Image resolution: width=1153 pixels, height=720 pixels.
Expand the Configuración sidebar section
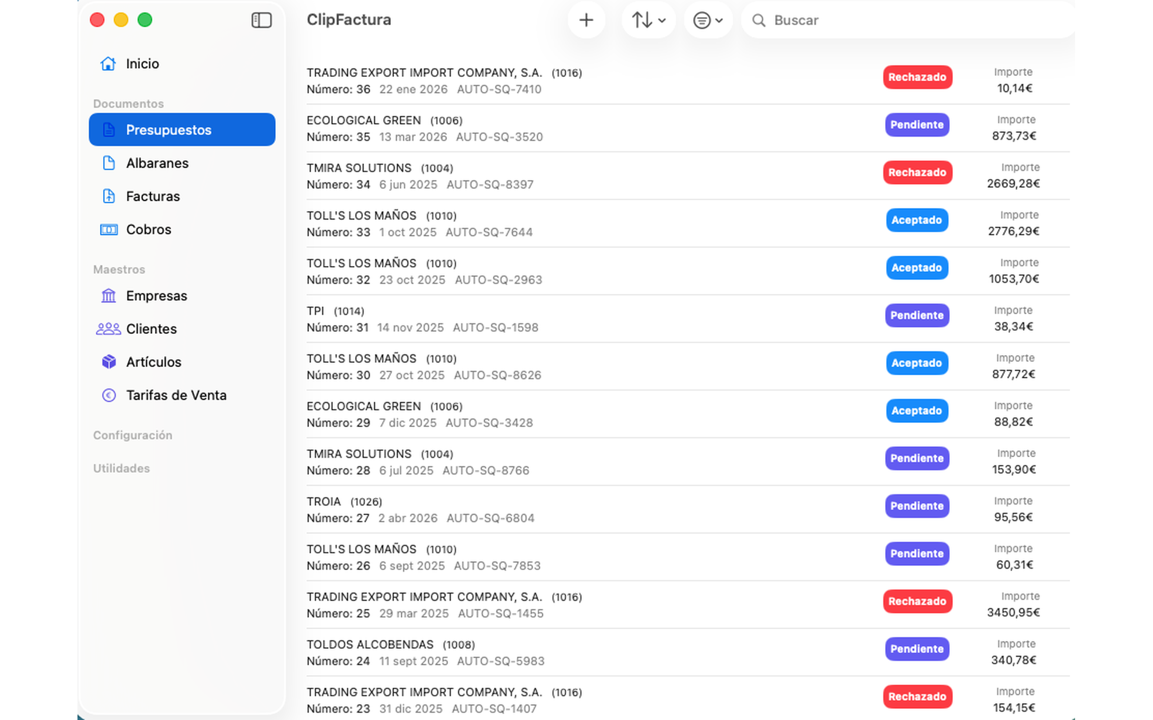[132, 435]
